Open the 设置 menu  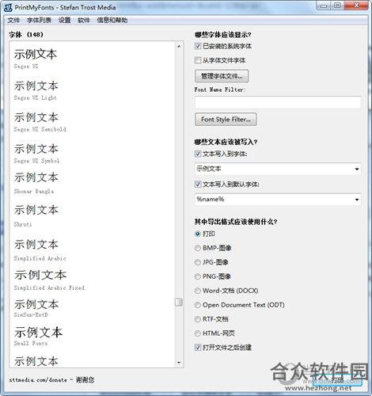[x=64, y=21]
